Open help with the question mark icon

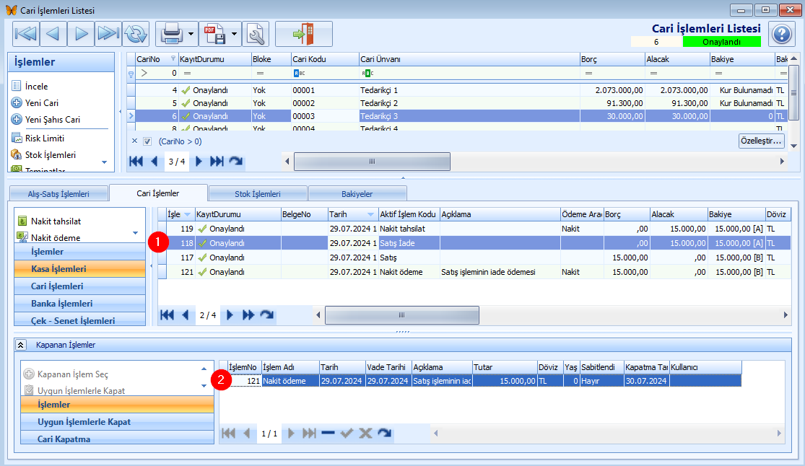pos(781,35)
